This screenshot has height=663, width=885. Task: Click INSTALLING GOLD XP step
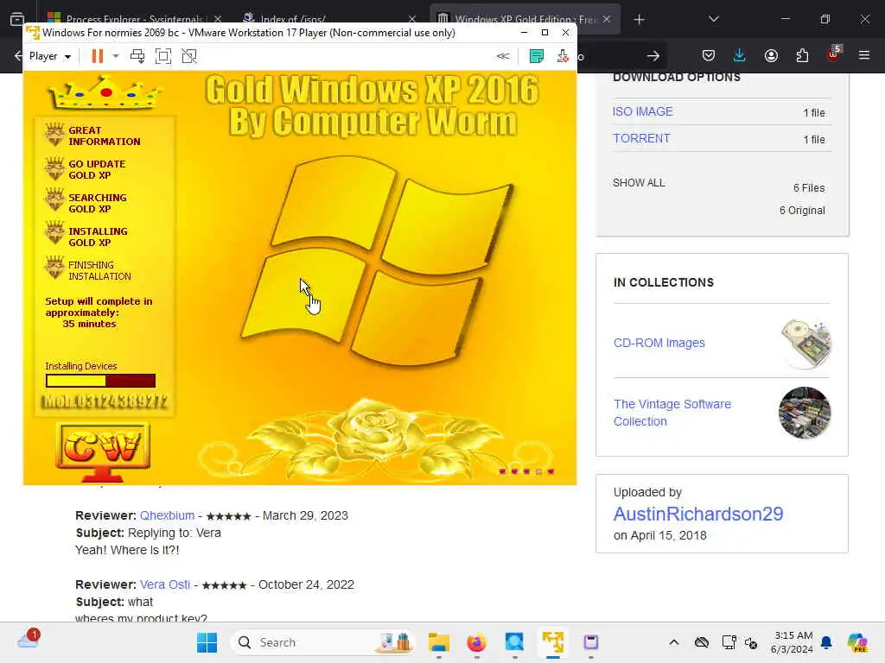[99, 237]
